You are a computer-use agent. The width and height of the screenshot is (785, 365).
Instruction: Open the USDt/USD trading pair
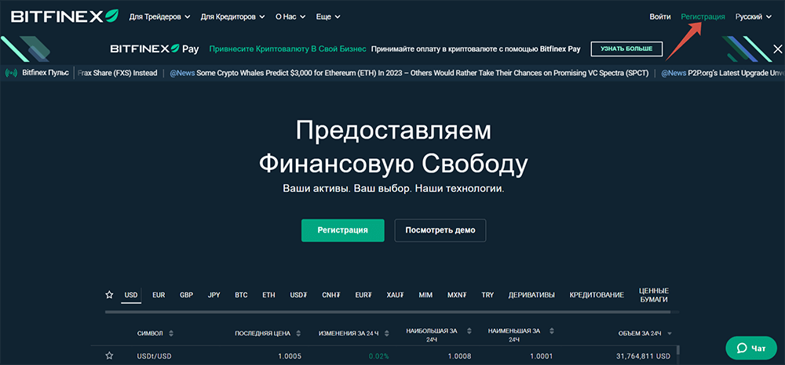[155, 356]
